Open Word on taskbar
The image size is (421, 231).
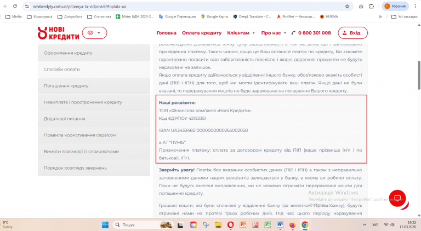(x=280, y=225)
